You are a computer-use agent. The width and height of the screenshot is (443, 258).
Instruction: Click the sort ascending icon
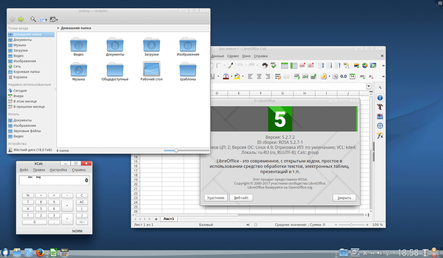click(329, 65)
